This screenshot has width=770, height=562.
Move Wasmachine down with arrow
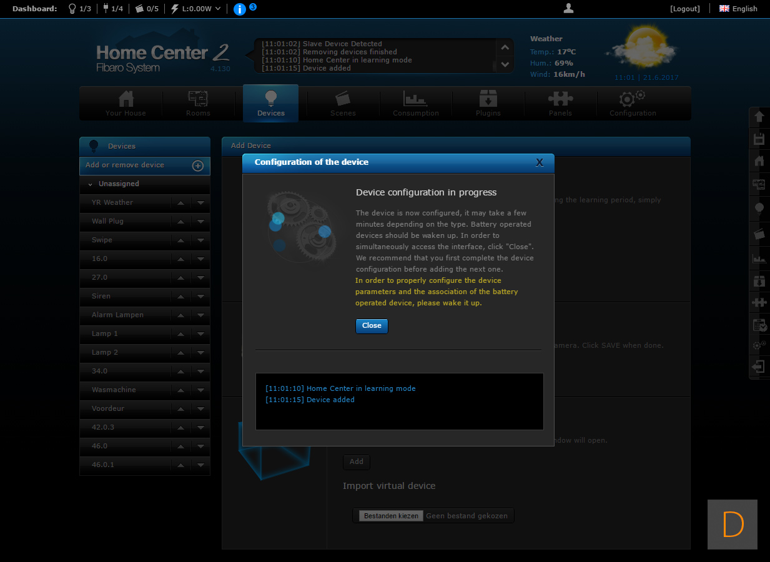tap(200, 390)
